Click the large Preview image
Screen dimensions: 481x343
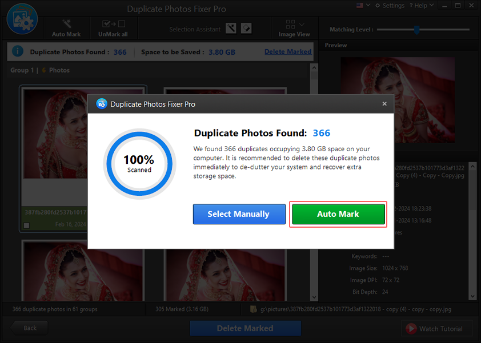point(398,100)
